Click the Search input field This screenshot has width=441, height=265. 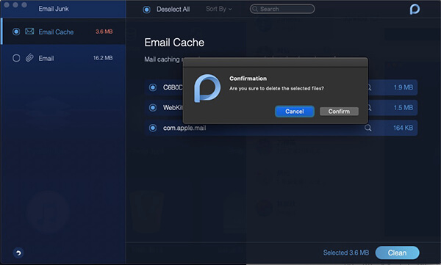282,9
